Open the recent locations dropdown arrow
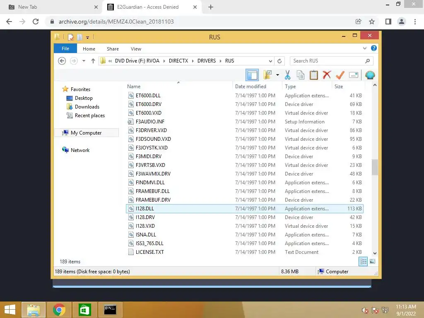This screenshot has height=318, width=424. click(x=84, y=61)
